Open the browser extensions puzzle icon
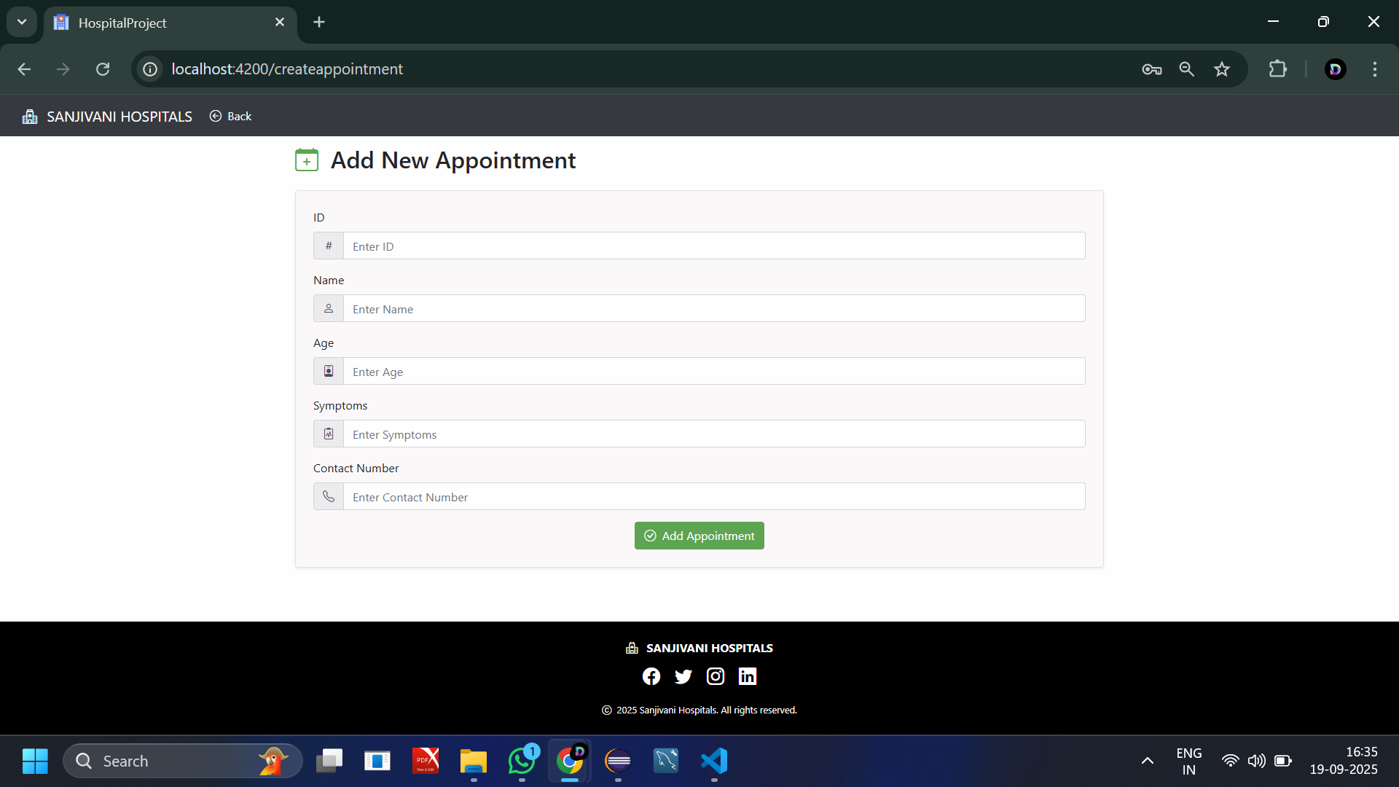Image resolution: width=1399 pixels, height=787 pixels. pyautogui.click(x=1278, y=69)
